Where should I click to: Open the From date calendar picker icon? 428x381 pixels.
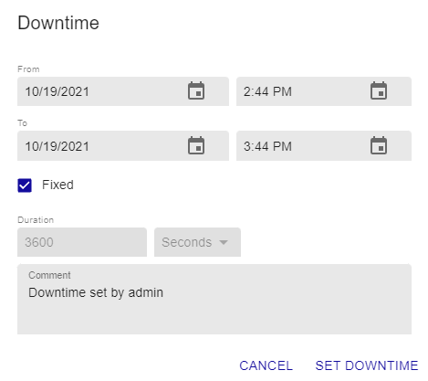tap(196, 90)
